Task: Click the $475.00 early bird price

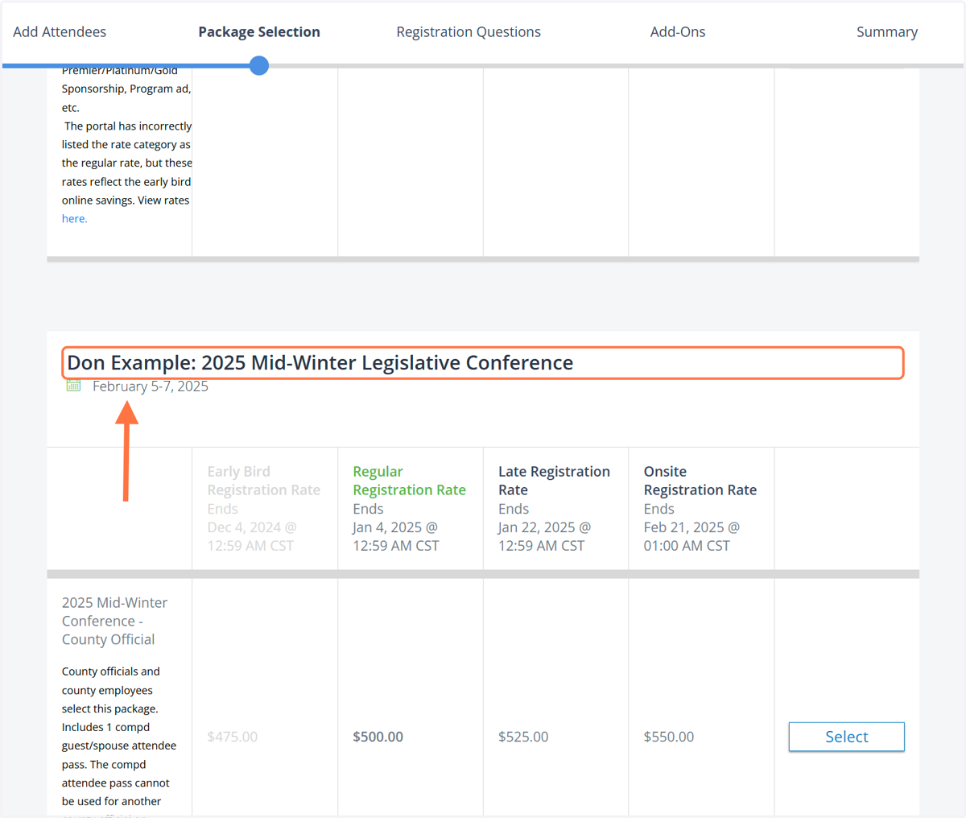Action: click(233, 737)
